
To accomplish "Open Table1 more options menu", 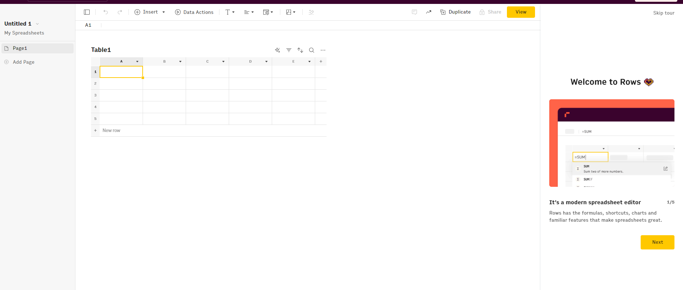I will [323, 50].
